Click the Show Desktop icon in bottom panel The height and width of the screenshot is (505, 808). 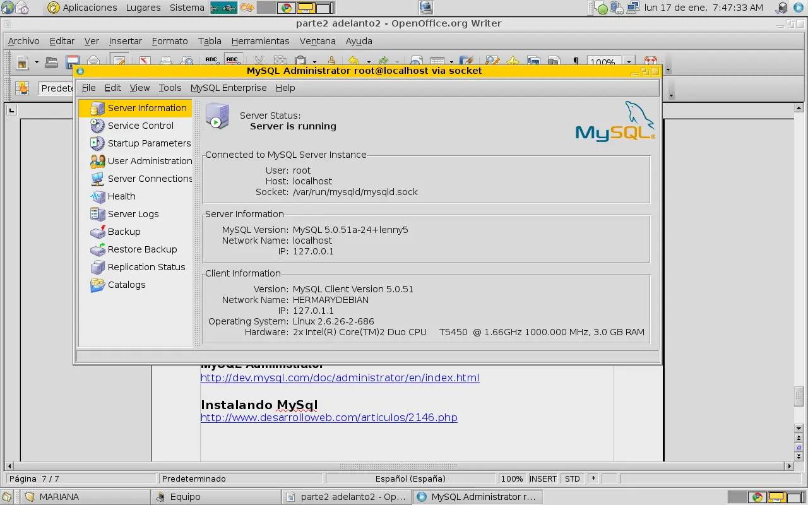6,497
